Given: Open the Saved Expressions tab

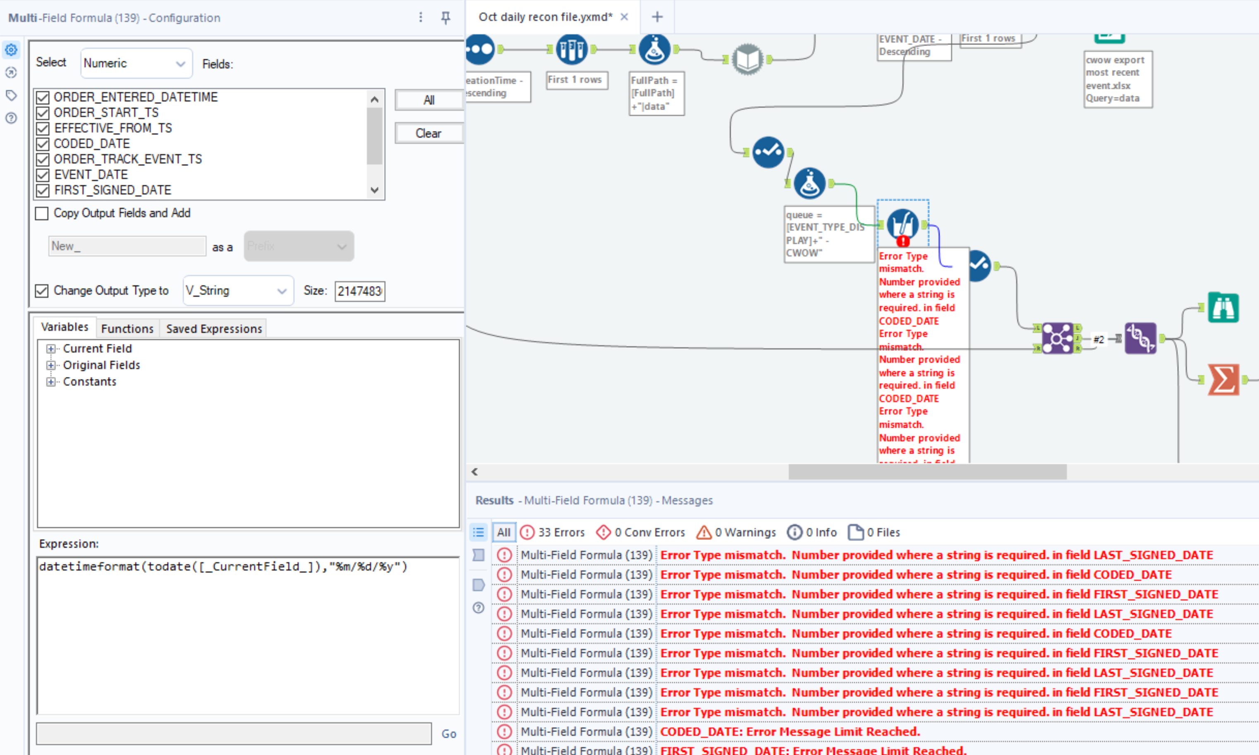Looking at the screenshot, I should [214, 329].
